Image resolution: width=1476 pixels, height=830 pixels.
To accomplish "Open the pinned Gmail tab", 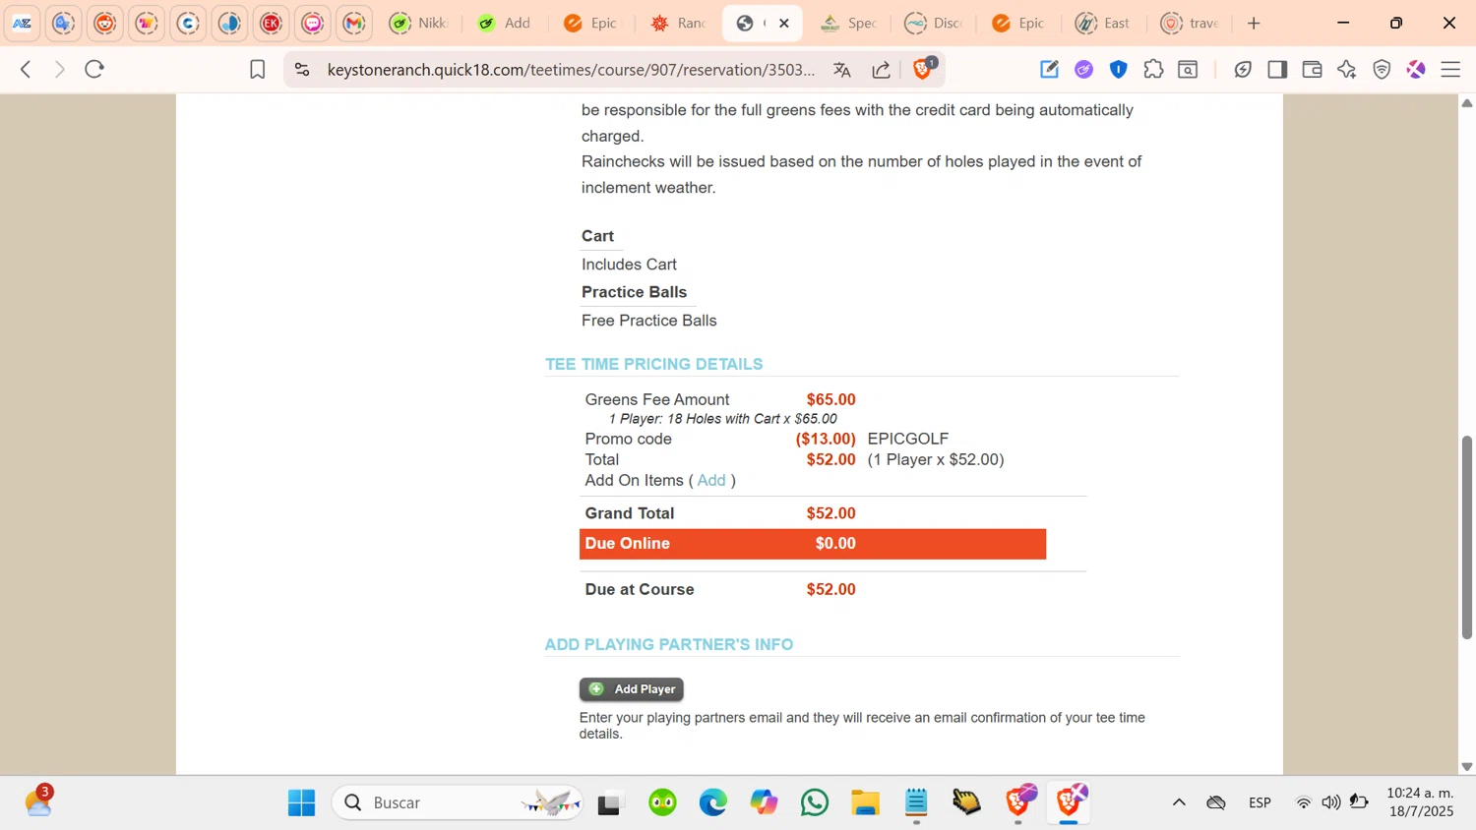I will tap(354, 23).
